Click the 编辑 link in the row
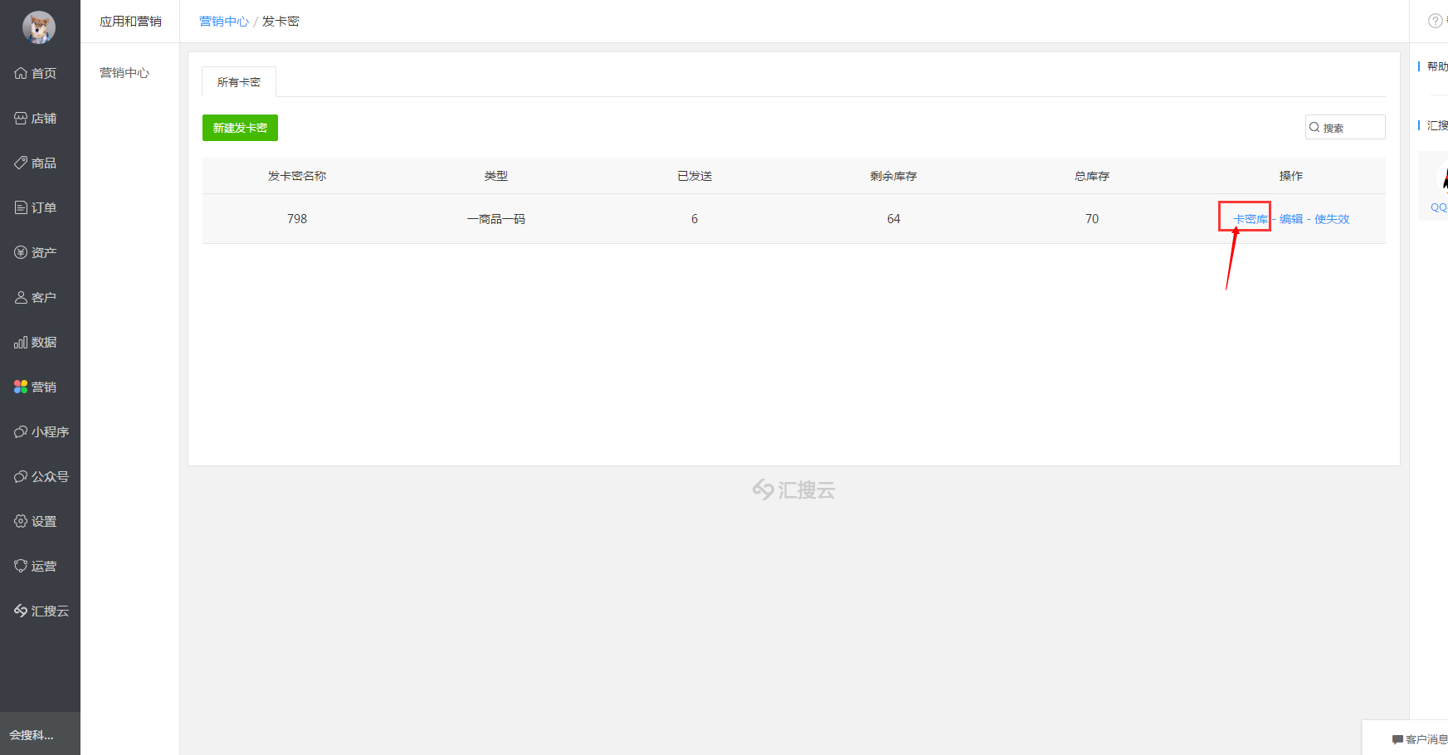Screen dimensions: 1448x755 point(1290,219)
